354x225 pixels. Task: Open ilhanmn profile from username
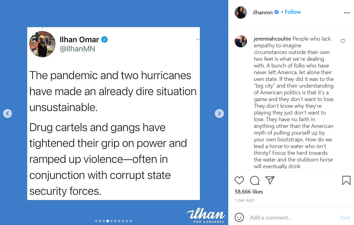pos(263,13)
